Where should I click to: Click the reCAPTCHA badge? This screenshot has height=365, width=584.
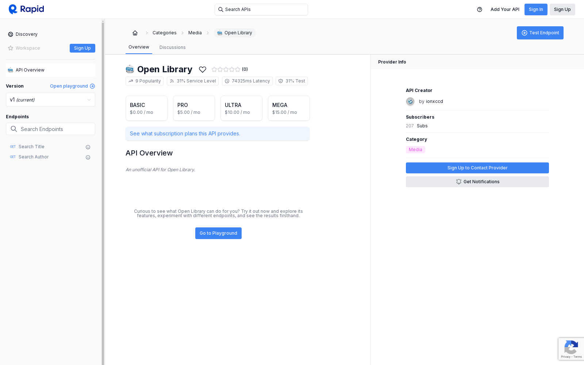(x=571, y=349)
